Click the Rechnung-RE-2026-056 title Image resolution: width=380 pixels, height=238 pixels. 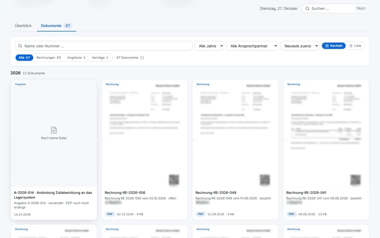click(125, 193)
